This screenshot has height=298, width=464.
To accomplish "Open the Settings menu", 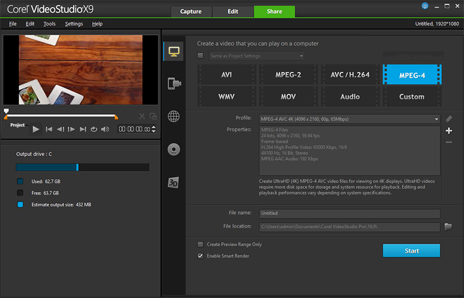I will tap(74, 24).
